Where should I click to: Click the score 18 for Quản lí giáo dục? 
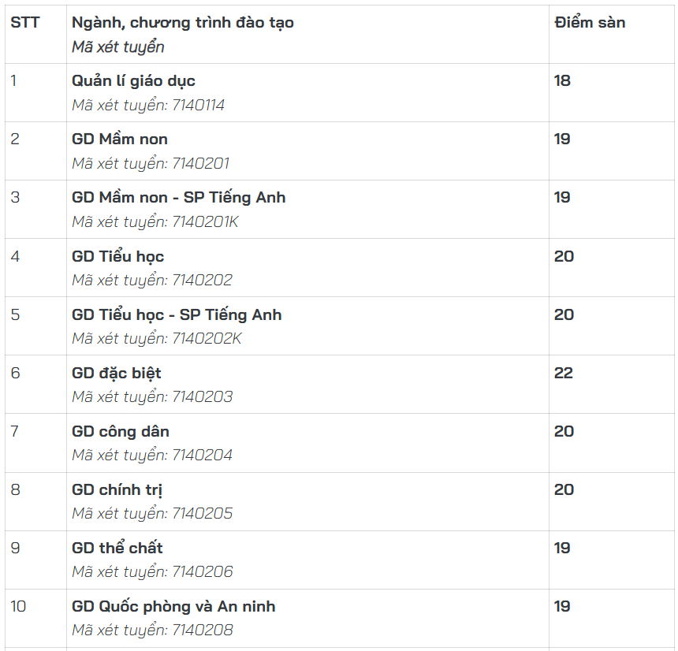tap(562, 80)
